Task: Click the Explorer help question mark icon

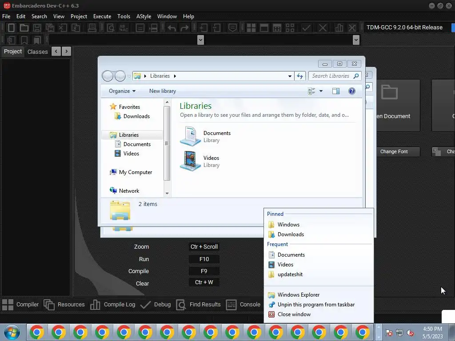Action: point(352,91)
